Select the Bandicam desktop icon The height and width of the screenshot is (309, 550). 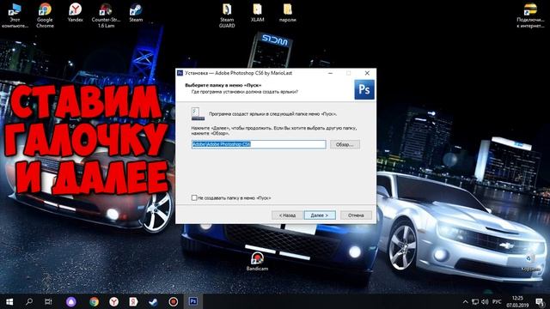point(257,261)
